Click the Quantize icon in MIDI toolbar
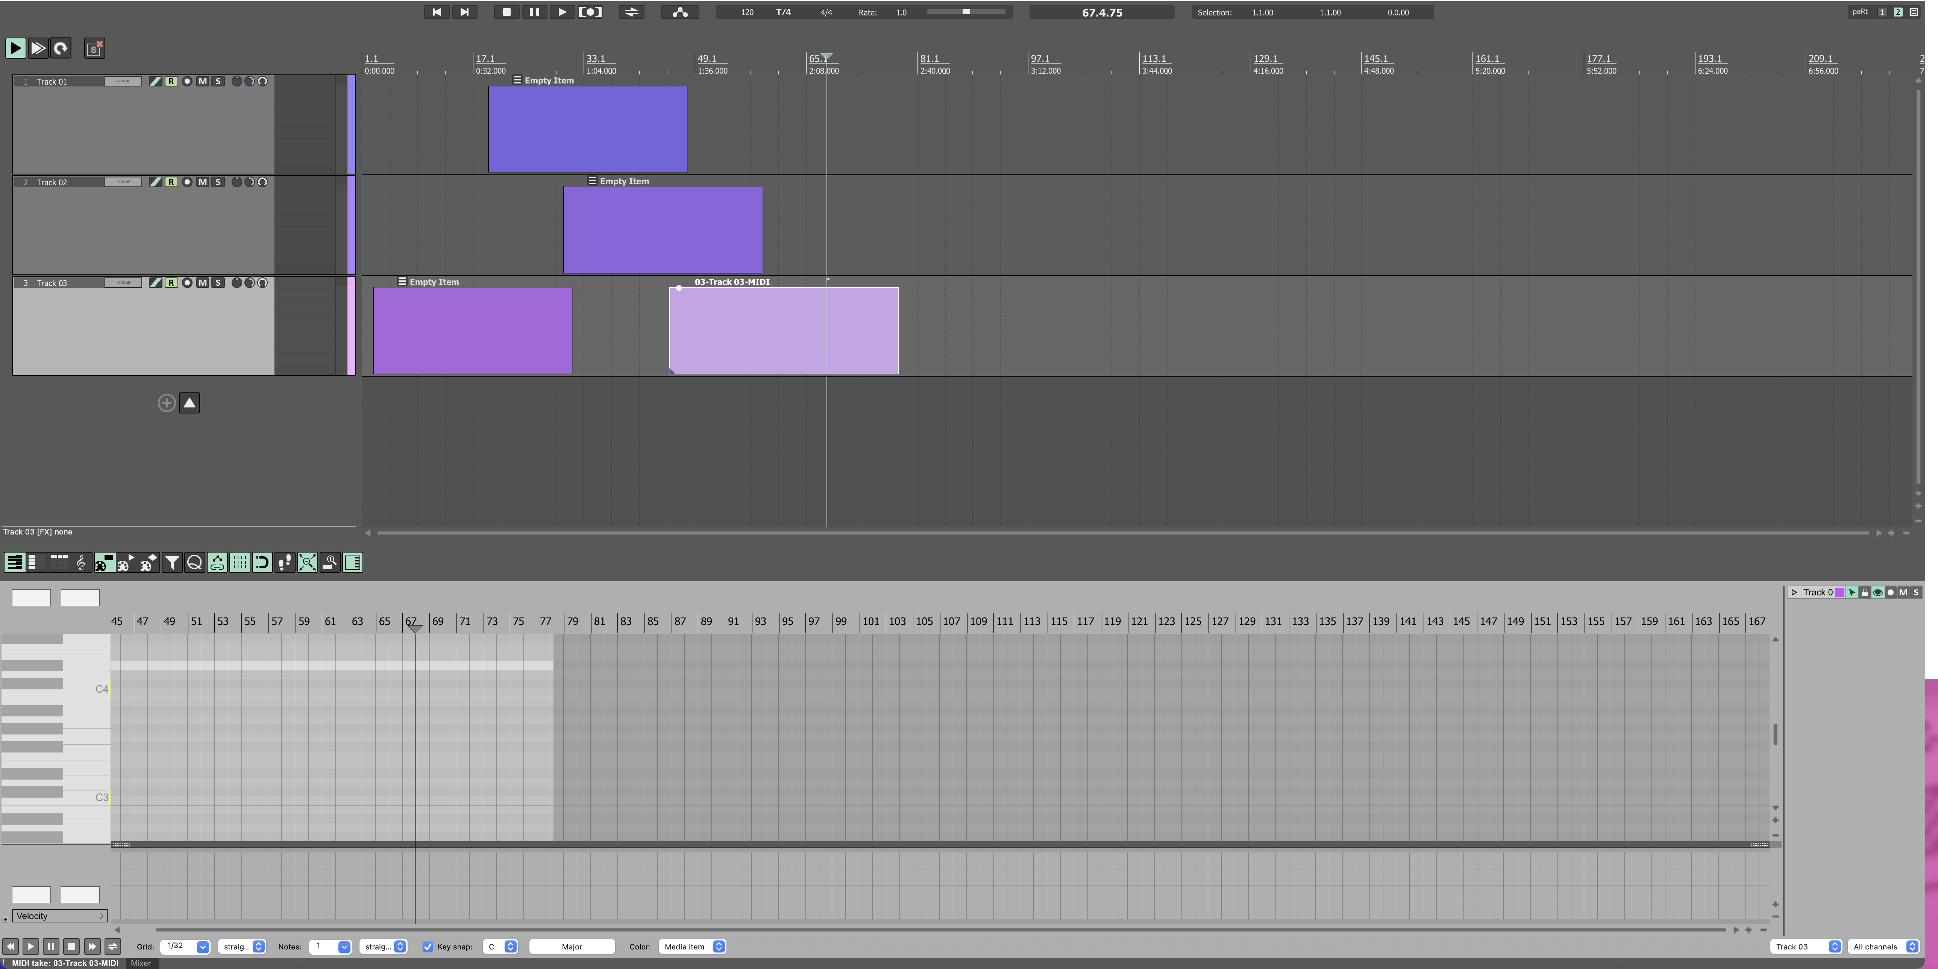The width and height of the screenshot is (1938, 969). [194, 563]
